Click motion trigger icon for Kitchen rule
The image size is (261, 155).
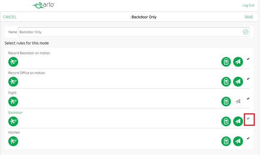click(x=13, y=141)
